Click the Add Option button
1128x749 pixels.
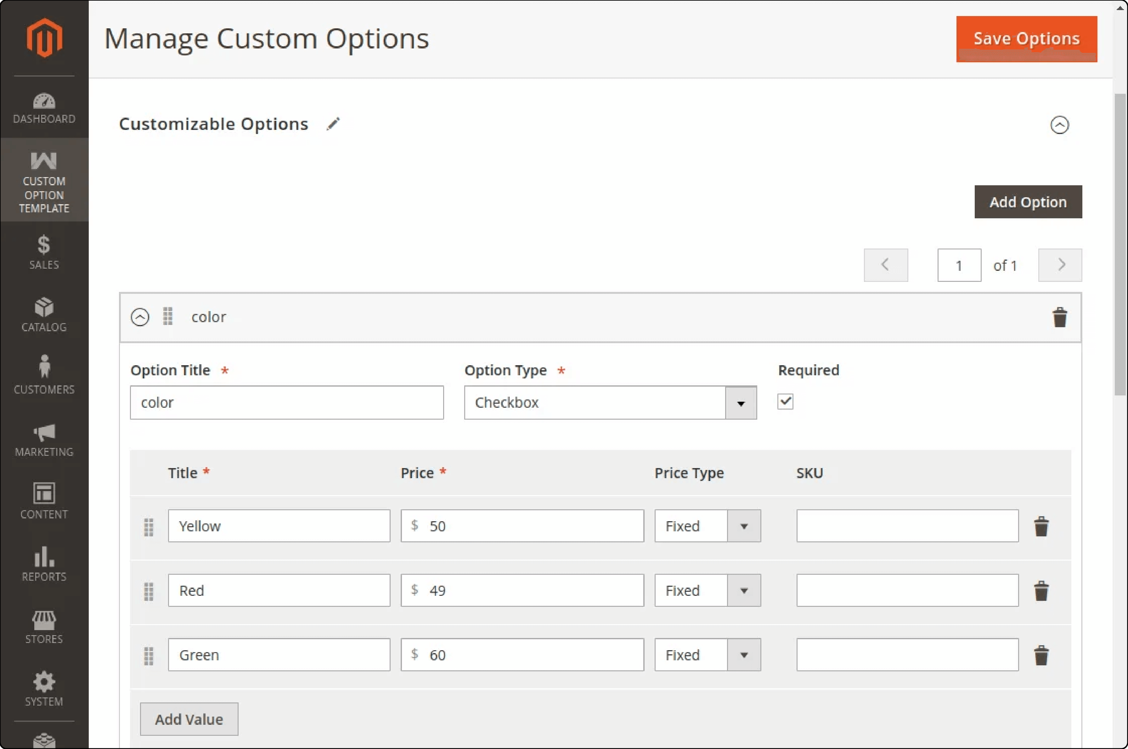1028,201
